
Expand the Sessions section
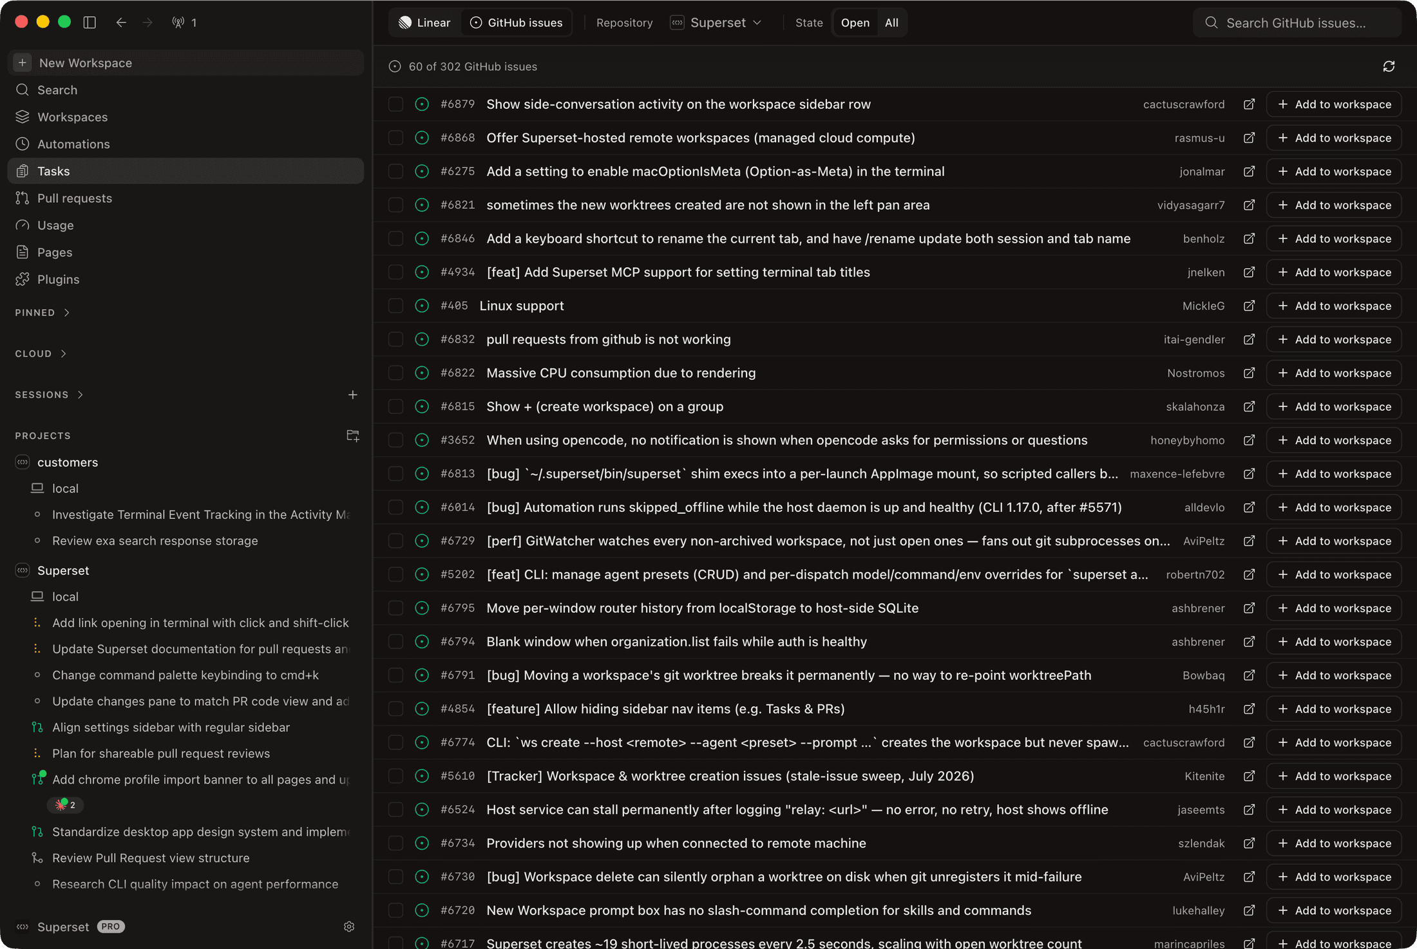tap(50, 395)
